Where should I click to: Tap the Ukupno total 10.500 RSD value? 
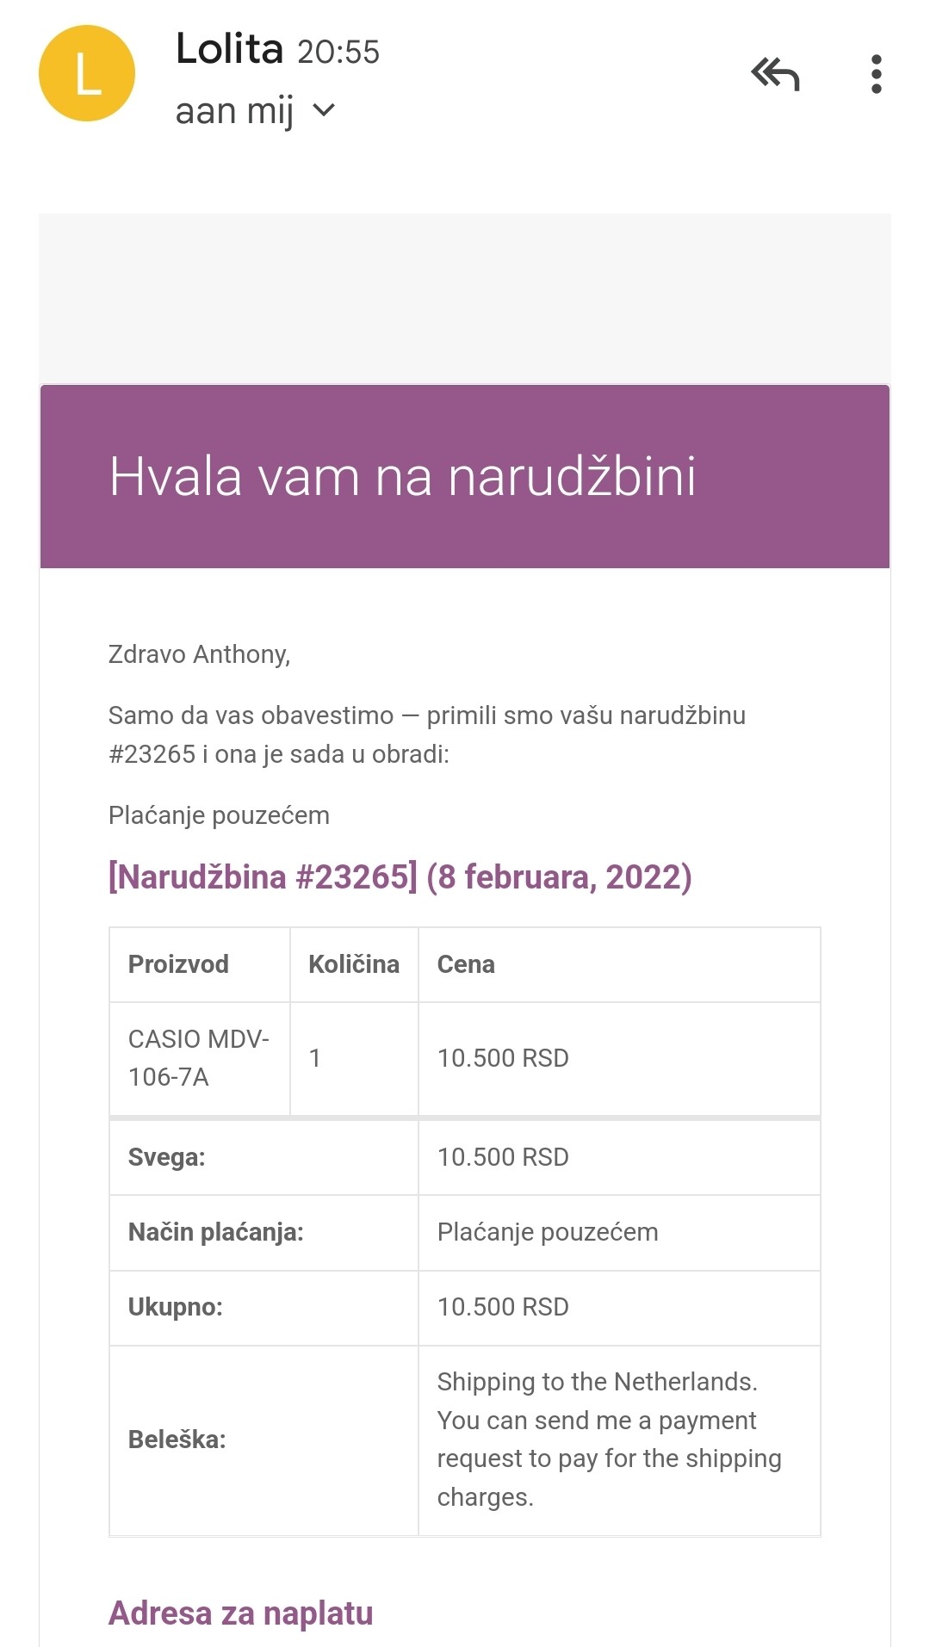click(503, 1307)
